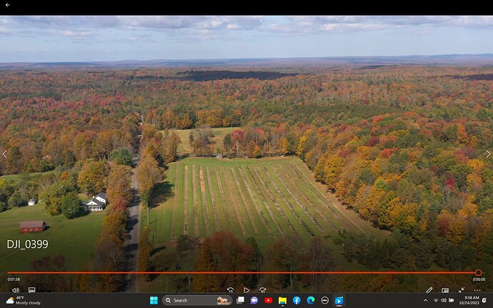The image size is (493, 308).
Task: Open the Windows Start menu
Action: [x=154, y=300]
